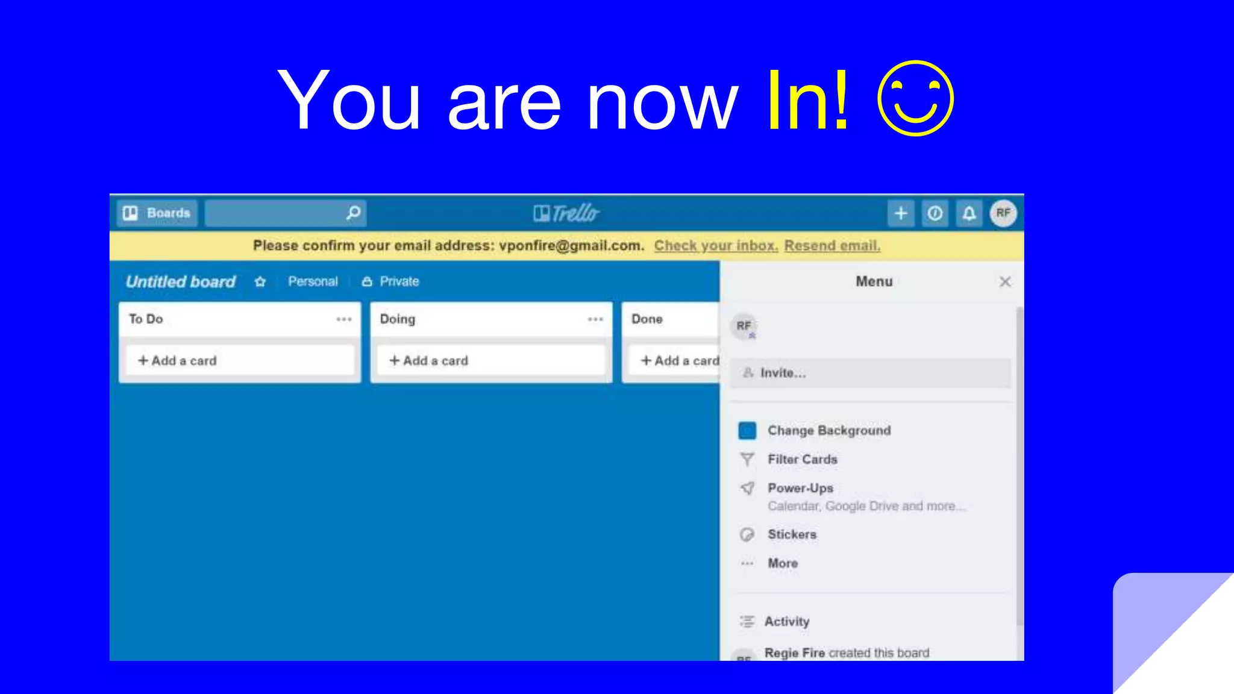This screenshot has height=694, width=1234.
Task: Expand the More menu option
Action: pyautogui.click(x=783, y=563)
